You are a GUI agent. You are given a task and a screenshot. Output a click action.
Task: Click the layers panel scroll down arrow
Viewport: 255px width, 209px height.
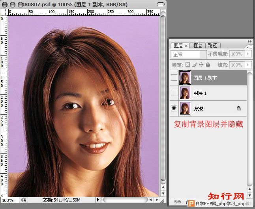click(x=249, y=195)
